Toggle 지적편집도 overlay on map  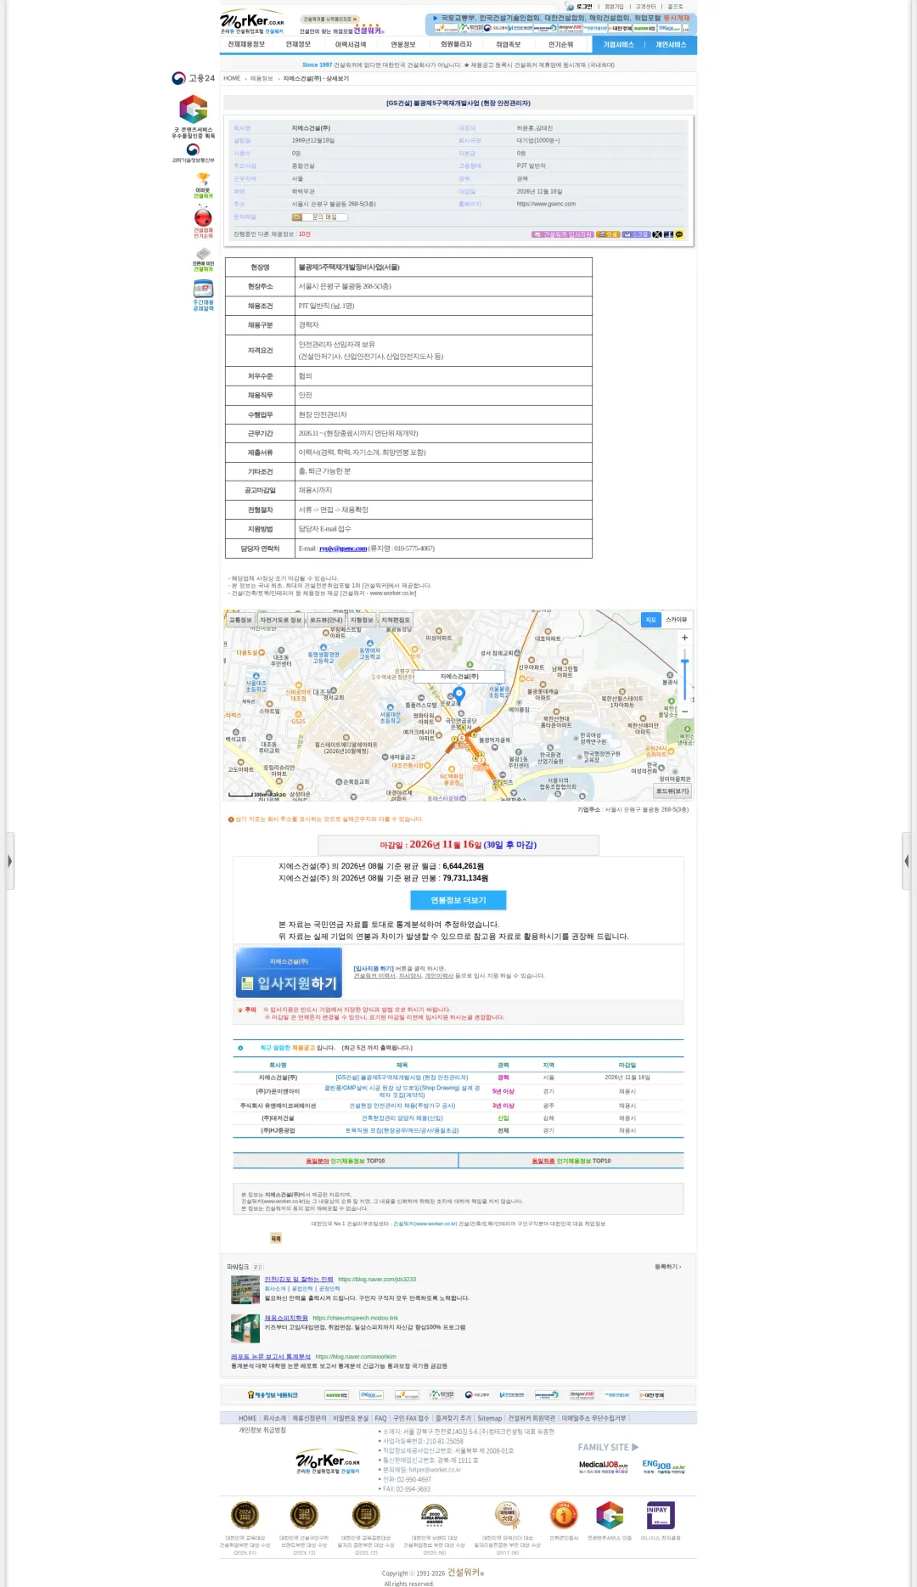point(396,620)
